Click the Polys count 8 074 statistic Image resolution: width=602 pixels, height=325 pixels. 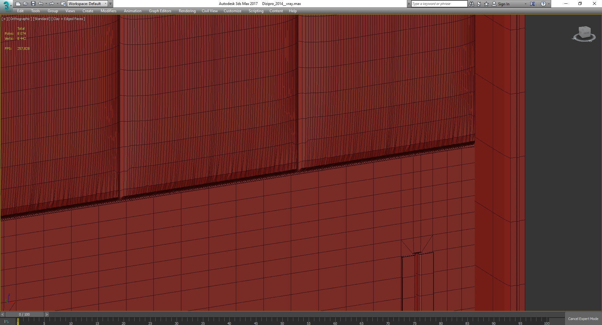[x=22, y=34]
